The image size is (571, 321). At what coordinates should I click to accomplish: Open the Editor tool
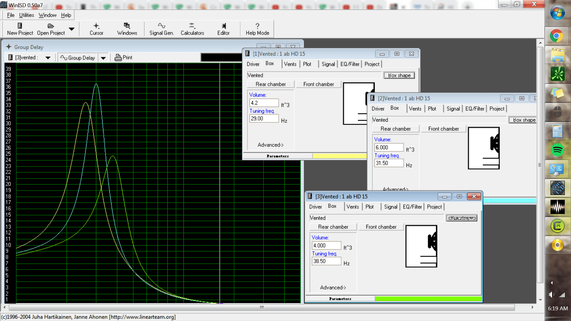(x=223, y=29)
